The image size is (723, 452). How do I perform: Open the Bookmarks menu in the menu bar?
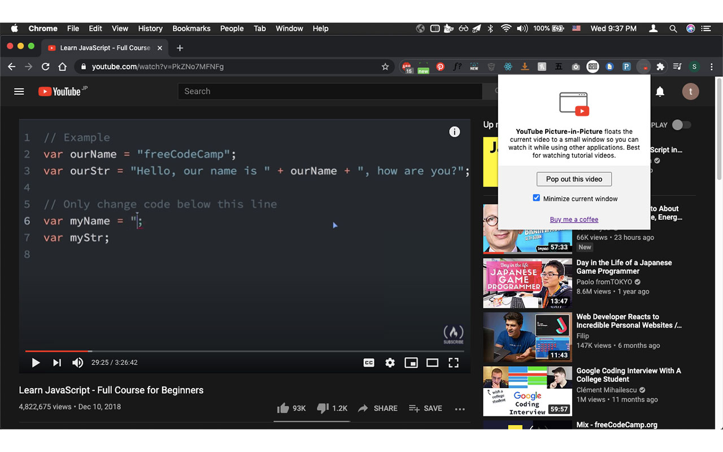[191, 28]
